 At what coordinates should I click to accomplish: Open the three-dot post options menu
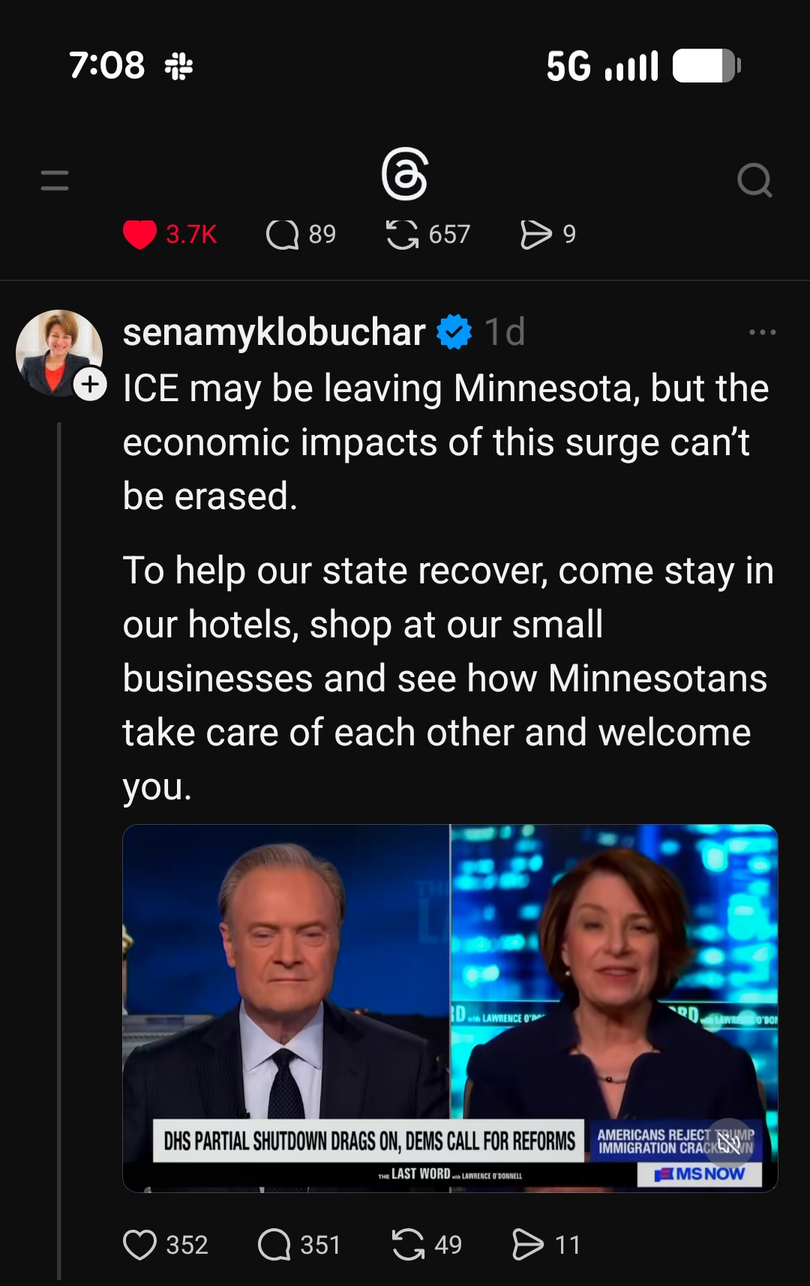(762, 332)
